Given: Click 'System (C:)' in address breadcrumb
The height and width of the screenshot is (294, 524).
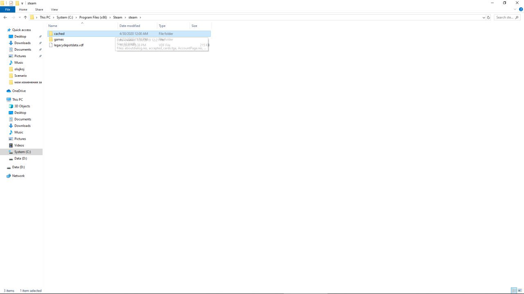Looking at the screenshot, I should click(65, 18).
